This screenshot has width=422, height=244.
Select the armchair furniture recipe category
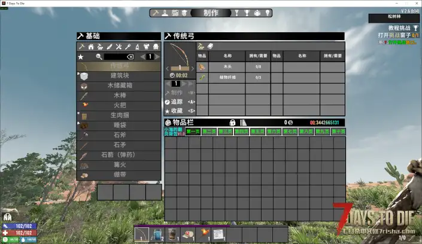(x=156, y=47)
